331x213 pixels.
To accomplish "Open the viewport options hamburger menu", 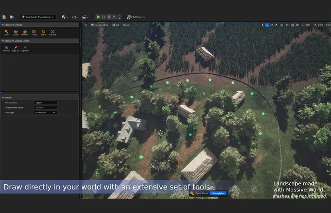I will point(86,25).
